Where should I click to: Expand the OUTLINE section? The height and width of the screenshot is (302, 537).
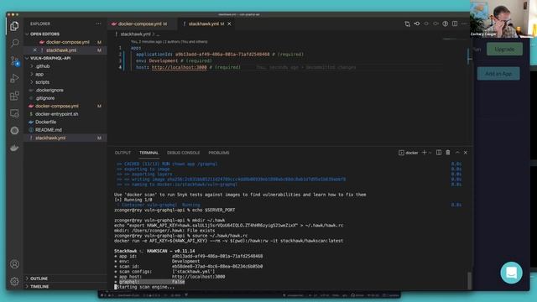click(x=39, y=279)
